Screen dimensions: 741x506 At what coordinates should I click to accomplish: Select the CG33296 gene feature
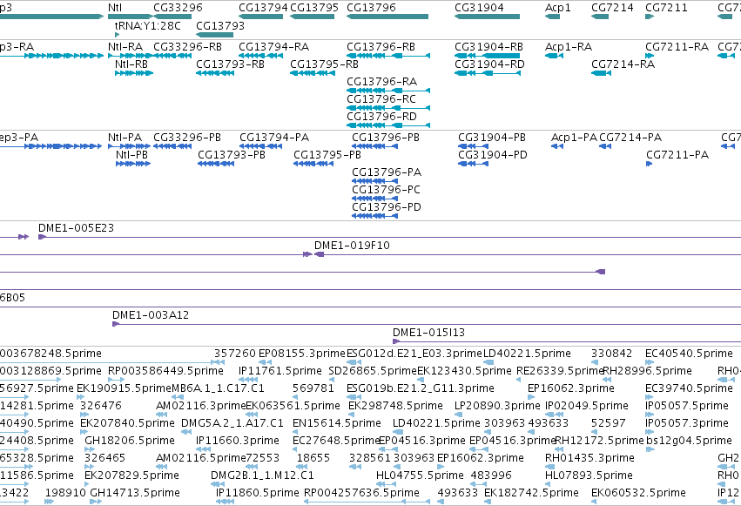tap(172, 17)
